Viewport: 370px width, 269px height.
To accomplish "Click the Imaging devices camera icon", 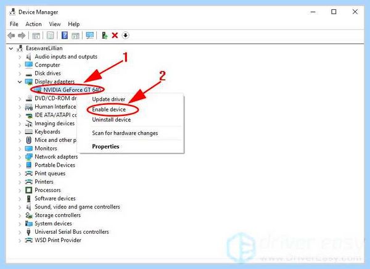I will tap(28, 123).
